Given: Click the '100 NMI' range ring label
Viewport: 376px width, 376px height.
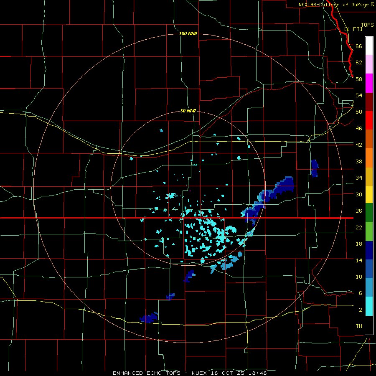Looking at the screenshot, I should (188, 33).
